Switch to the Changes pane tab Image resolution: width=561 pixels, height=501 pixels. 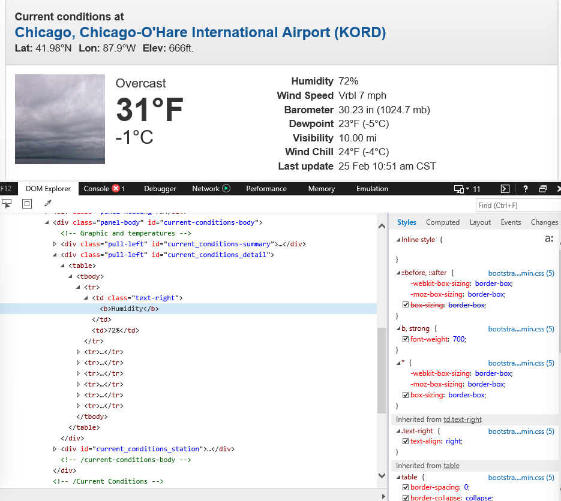click(x=544, y=222)
